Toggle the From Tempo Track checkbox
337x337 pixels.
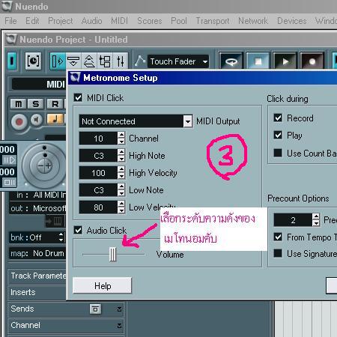[278, 237]
